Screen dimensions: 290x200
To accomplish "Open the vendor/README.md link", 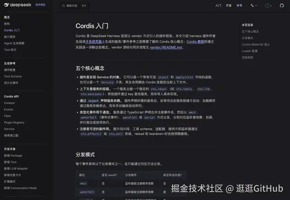I will tap(166, 48).
